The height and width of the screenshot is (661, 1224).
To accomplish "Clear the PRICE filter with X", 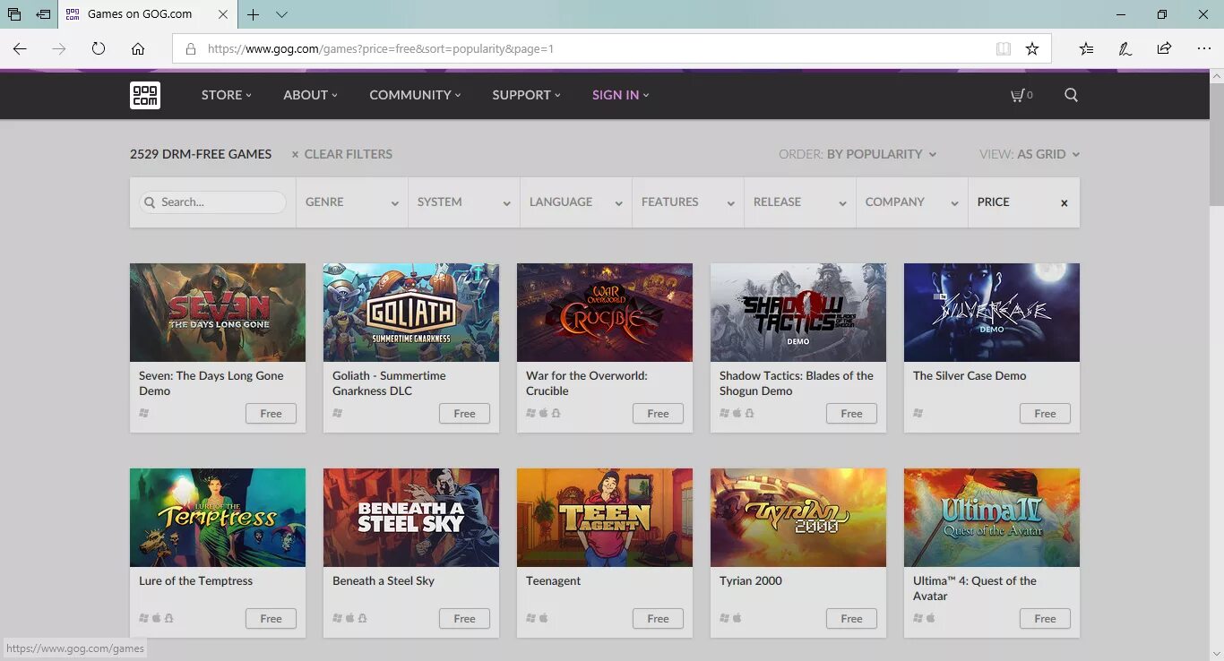I will click(x=1065, y=203).
